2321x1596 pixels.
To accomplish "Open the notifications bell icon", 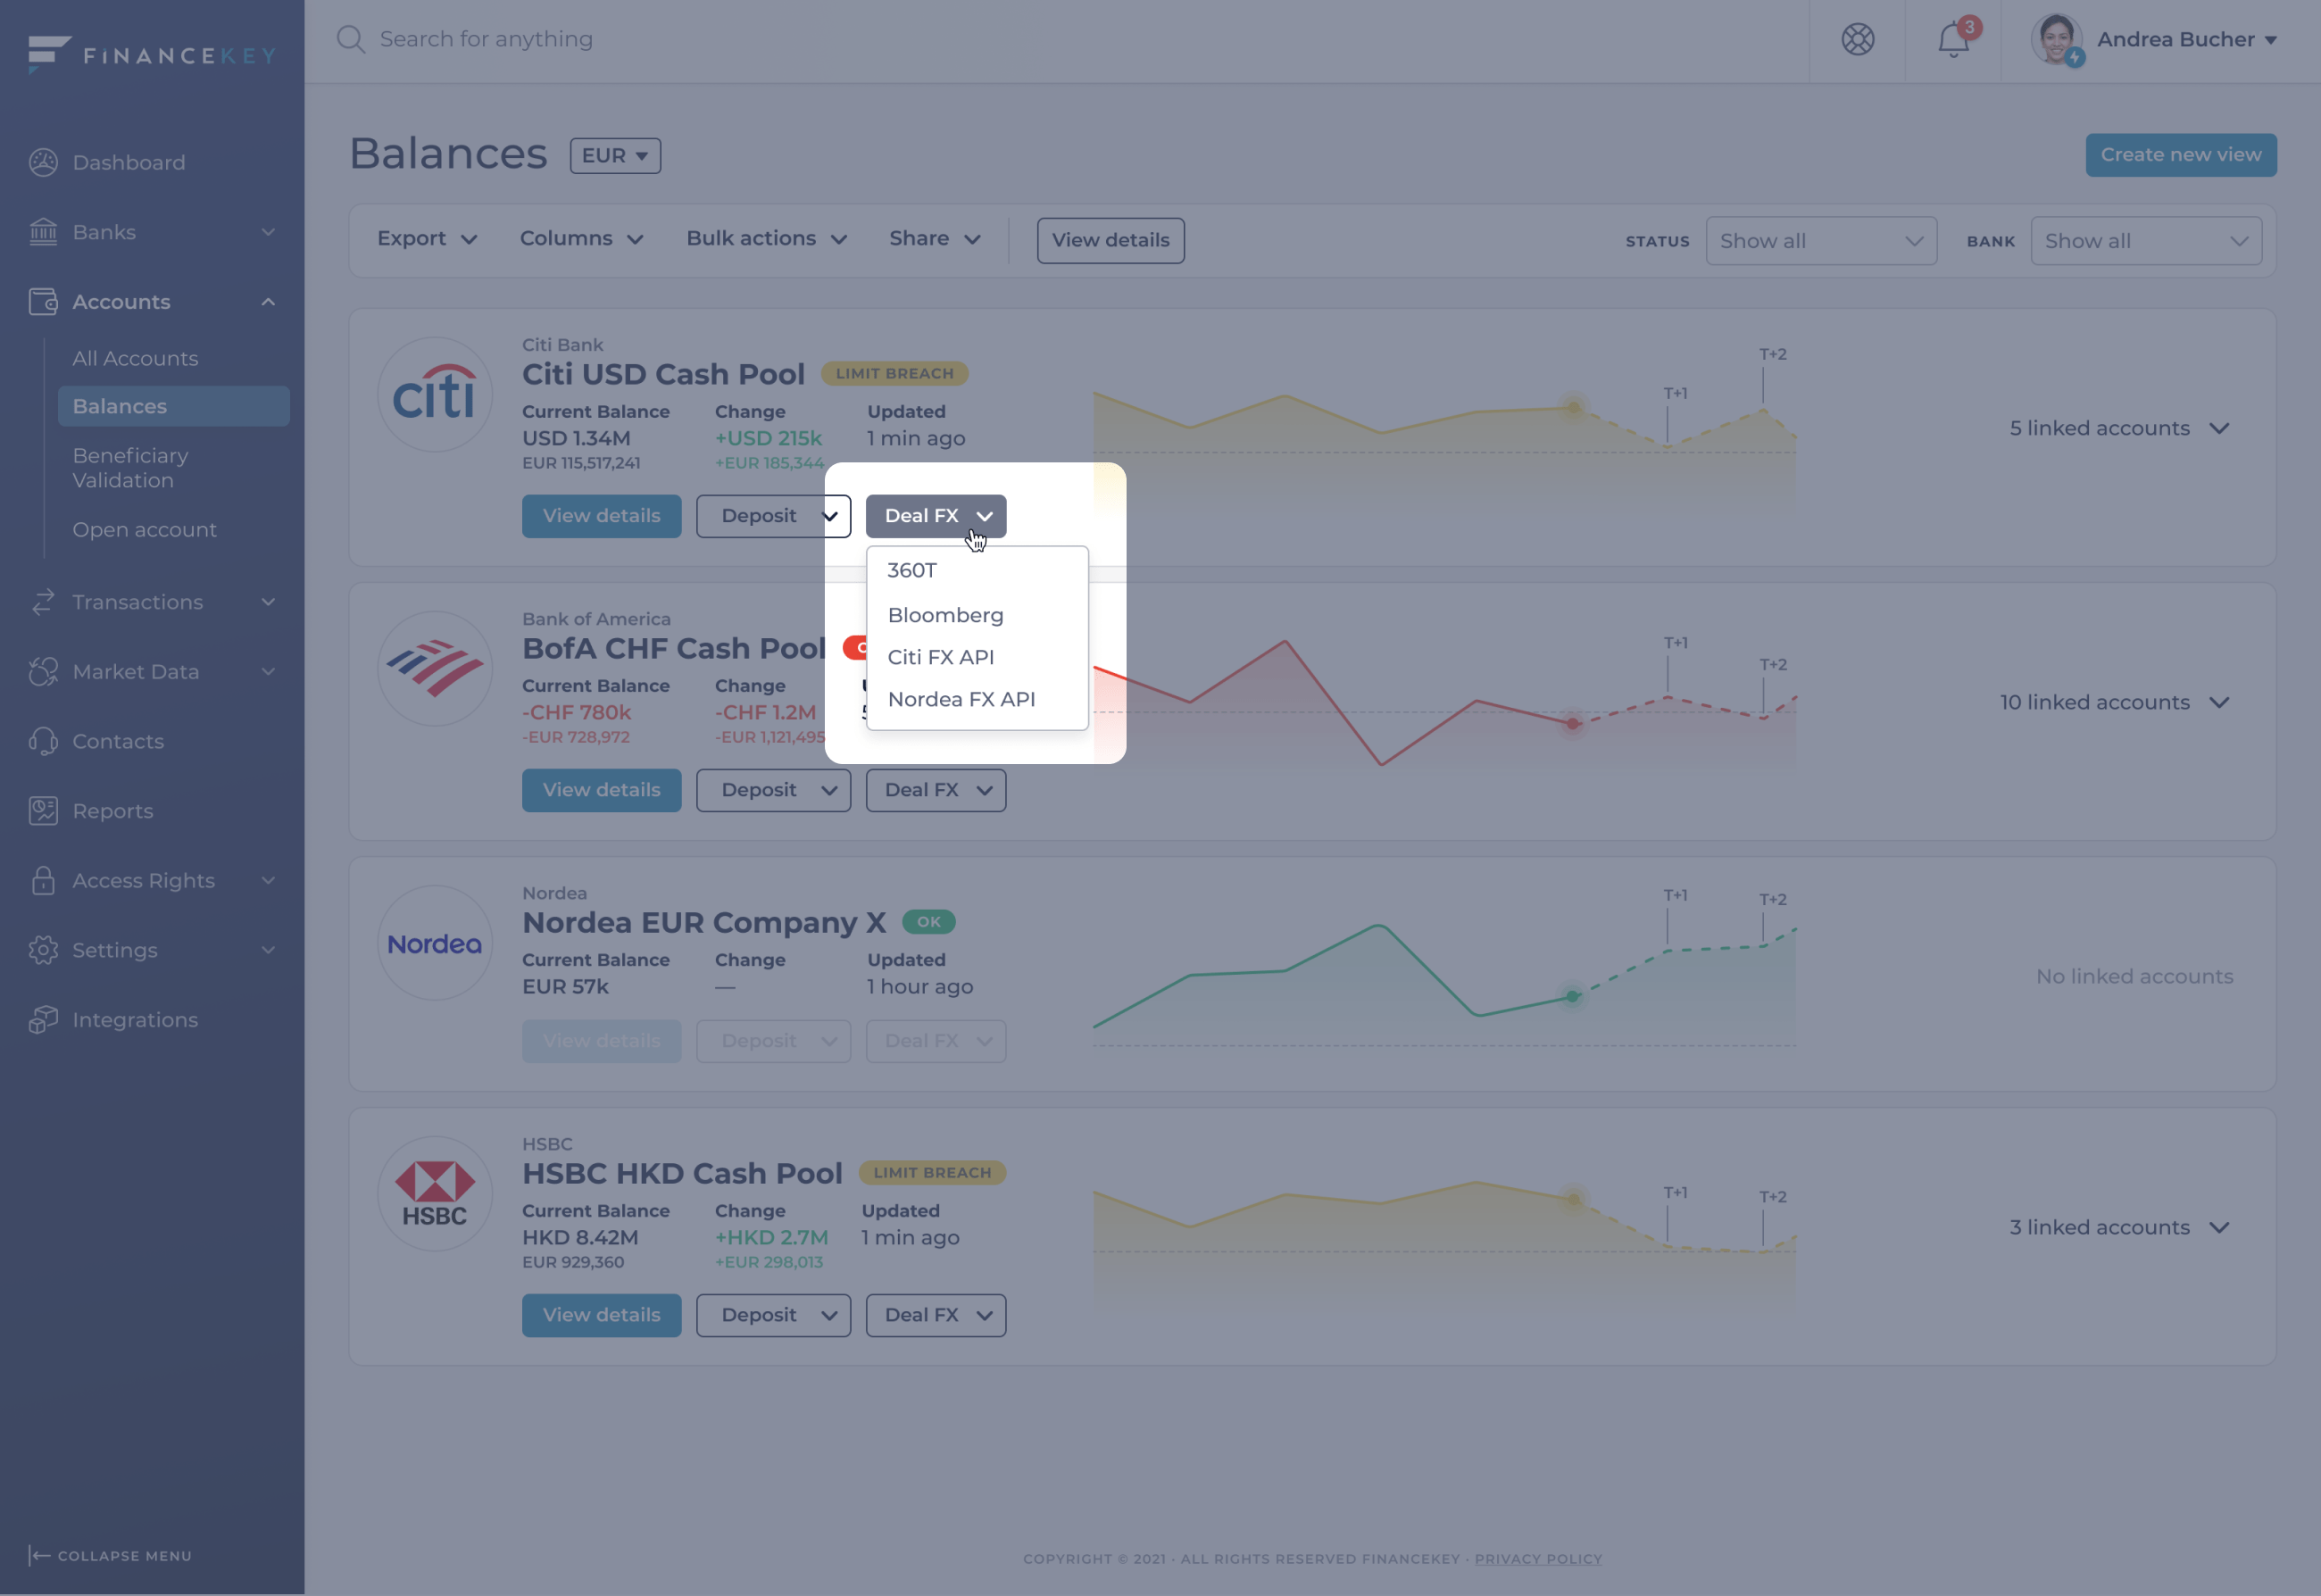I will coord(1953,40).
